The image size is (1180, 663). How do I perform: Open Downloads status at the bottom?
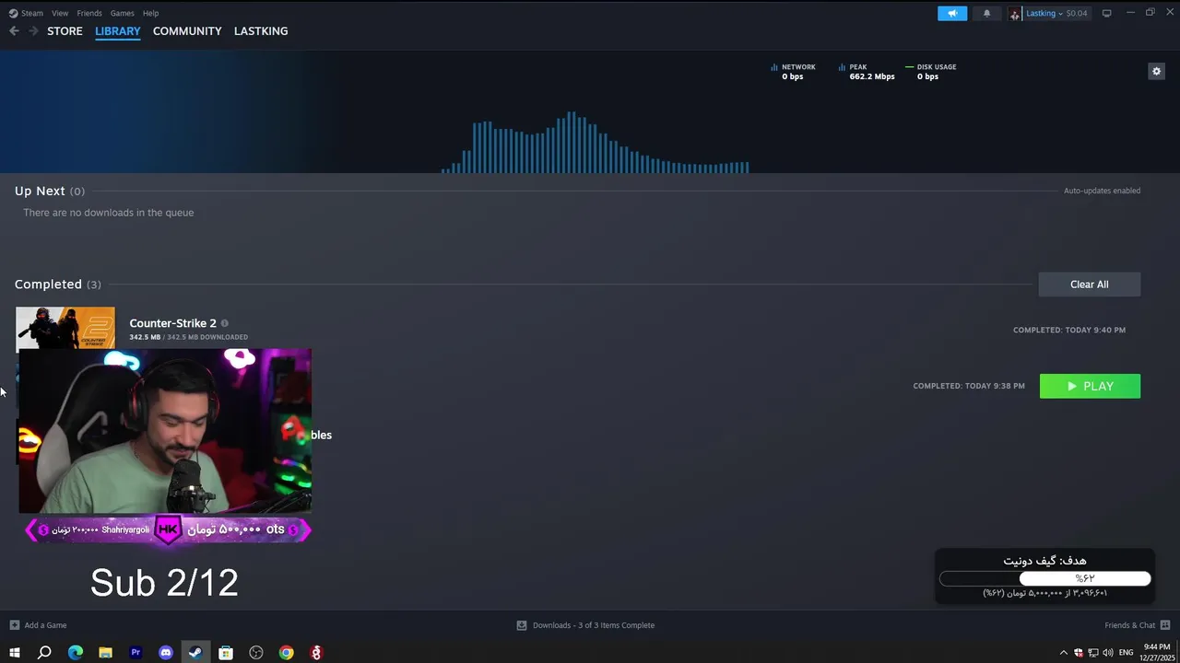(x=585, y=625)
